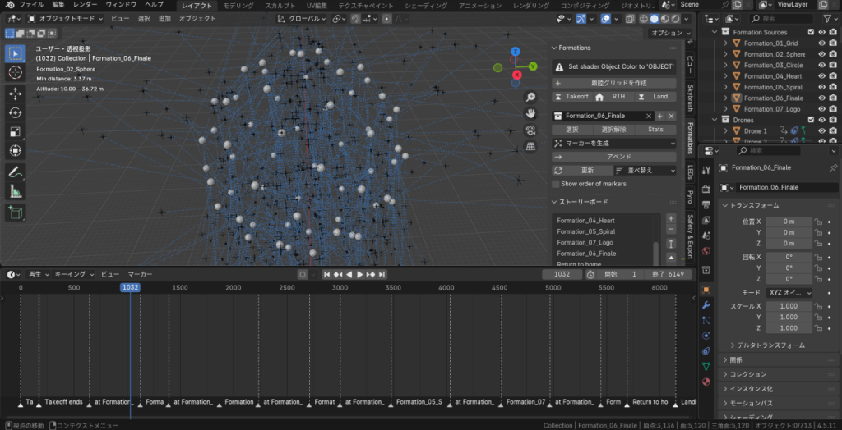
Task: Select Formation_05_Spiral in storyboard list
Action: click(x=603, y=231)
